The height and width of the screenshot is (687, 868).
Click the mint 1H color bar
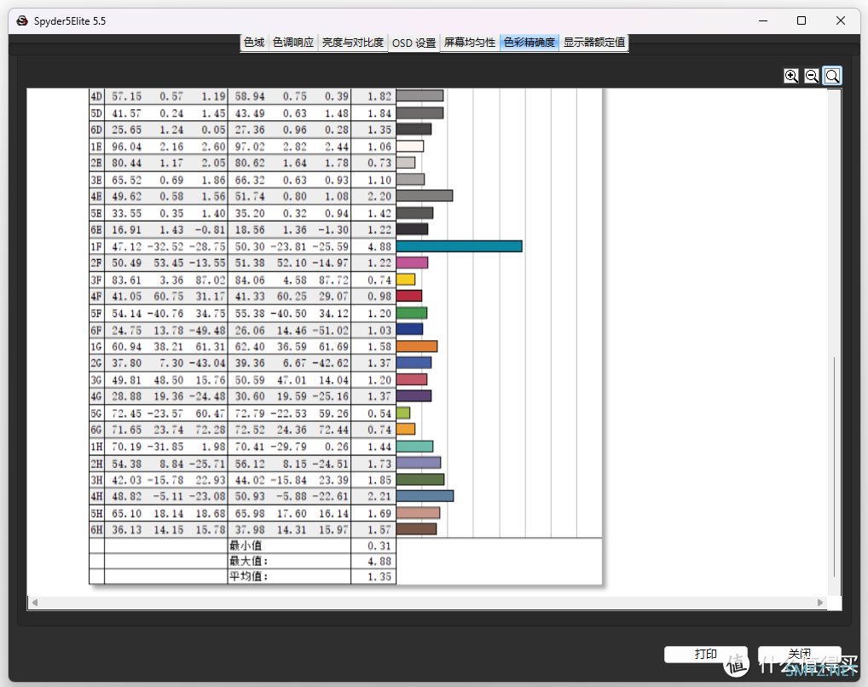414,446
